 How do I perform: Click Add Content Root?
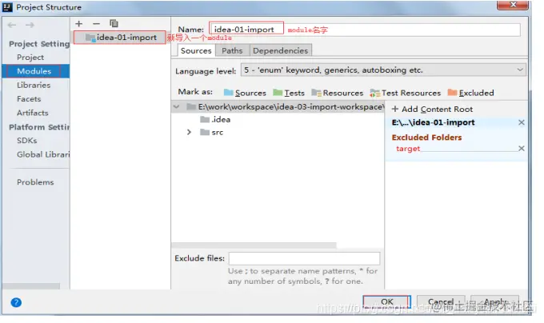[432, 110]
